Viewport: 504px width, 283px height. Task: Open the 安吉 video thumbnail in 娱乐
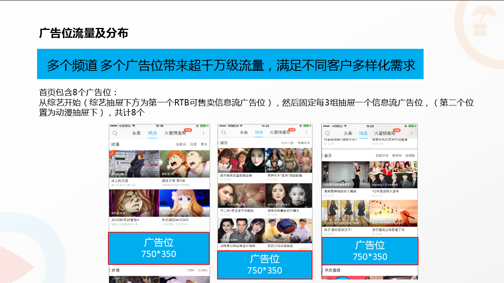tap(289, 231)
